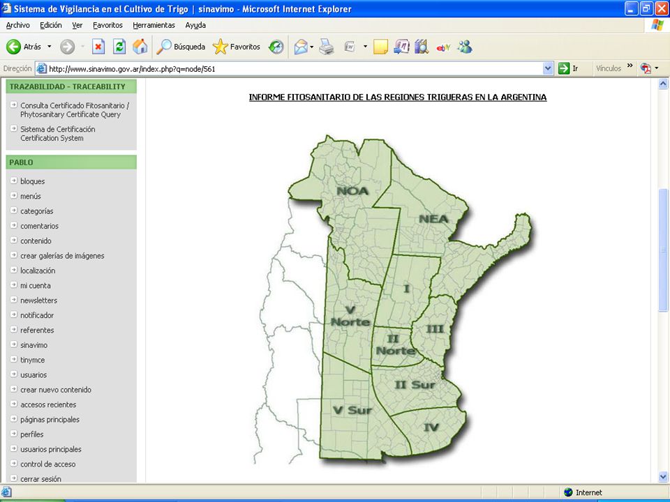Click the arrow bullet beside tinymce
The width and height of the screenshot is (670, 502).
click(x=14, y=360)
